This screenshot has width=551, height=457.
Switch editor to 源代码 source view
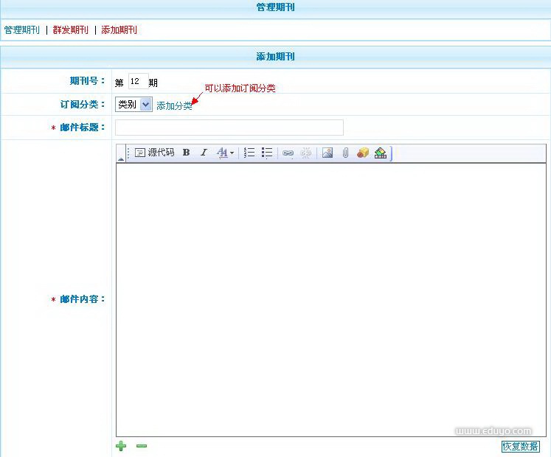(x=155, y=153)
